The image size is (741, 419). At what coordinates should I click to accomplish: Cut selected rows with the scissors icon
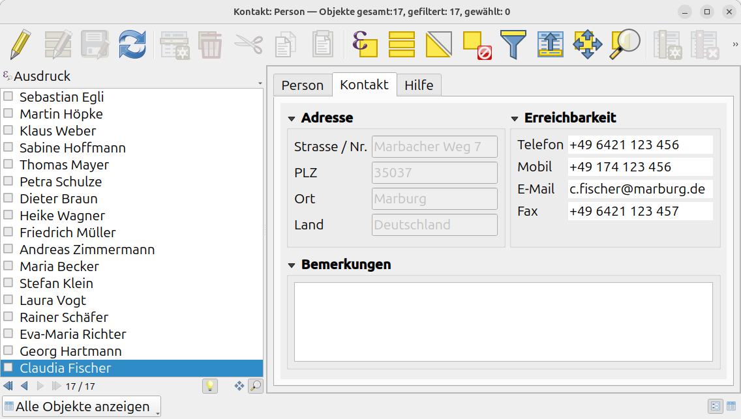click(249, 45)
